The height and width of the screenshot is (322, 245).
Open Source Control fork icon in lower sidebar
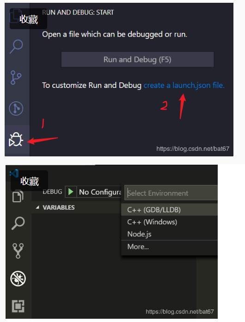point(18,251)
